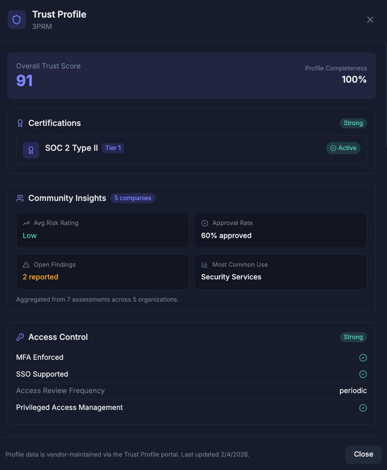Viewport: 387px width, 470px height.
Task: Select the trending arrow icon on Avg Risk Rating
Action: (x=26, y=223)
